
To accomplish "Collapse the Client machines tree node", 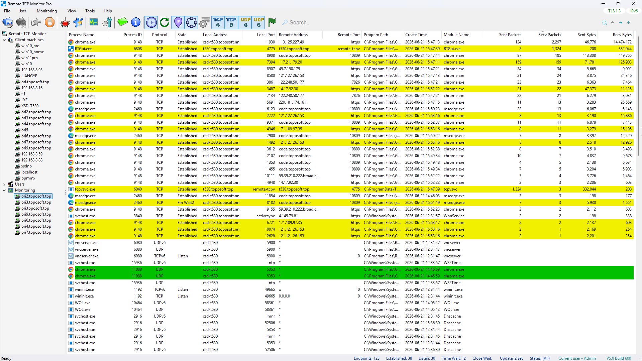I will (4, 40).
